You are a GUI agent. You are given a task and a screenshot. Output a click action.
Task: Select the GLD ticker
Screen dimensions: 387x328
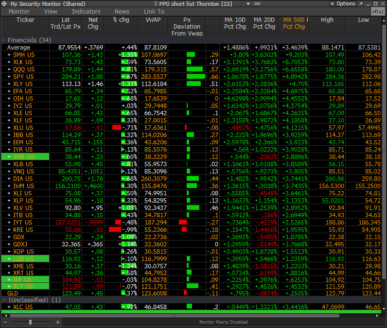coord(13,293)
